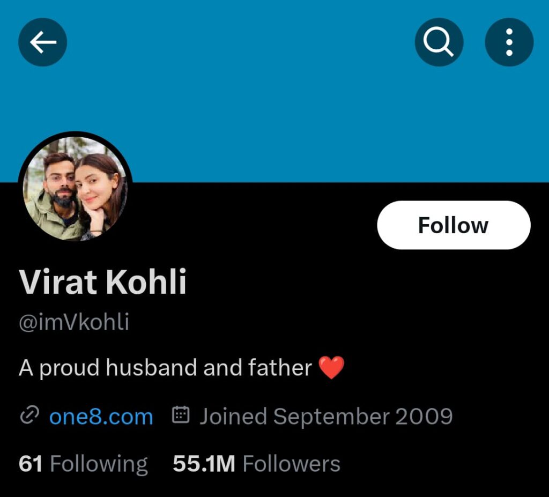Tap the red heart emoji in bio
The width and height of the screenshot is (549, 497).
click(331, 368)
